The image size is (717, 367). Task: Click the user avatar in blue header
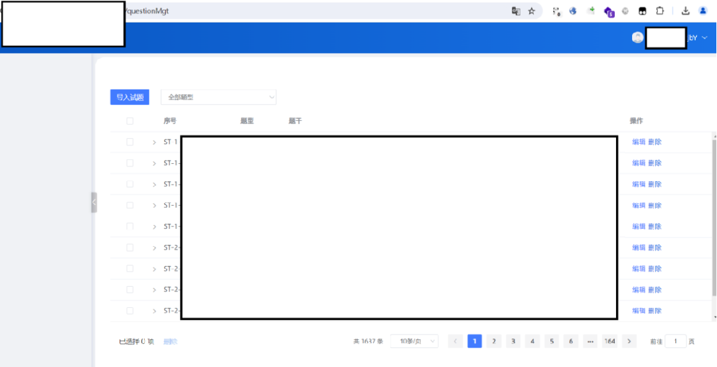click(637, 38)
